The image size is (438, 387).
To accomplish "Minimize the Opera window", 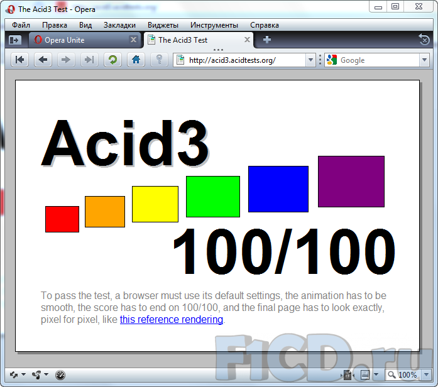I will click(x=378, y=7).
